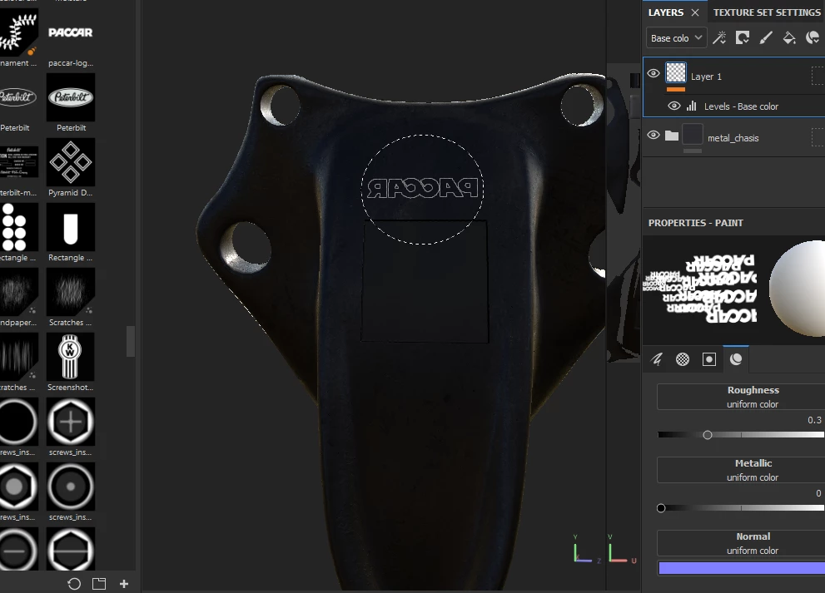Click the levels histogram icon

(x=691, y=106)
